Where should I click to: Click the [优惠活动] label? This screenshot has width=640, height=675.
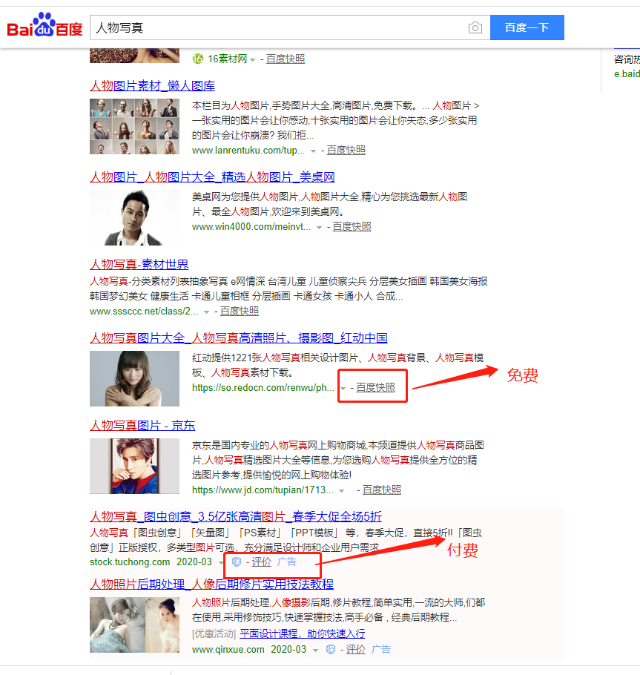(x=214, y=633)
